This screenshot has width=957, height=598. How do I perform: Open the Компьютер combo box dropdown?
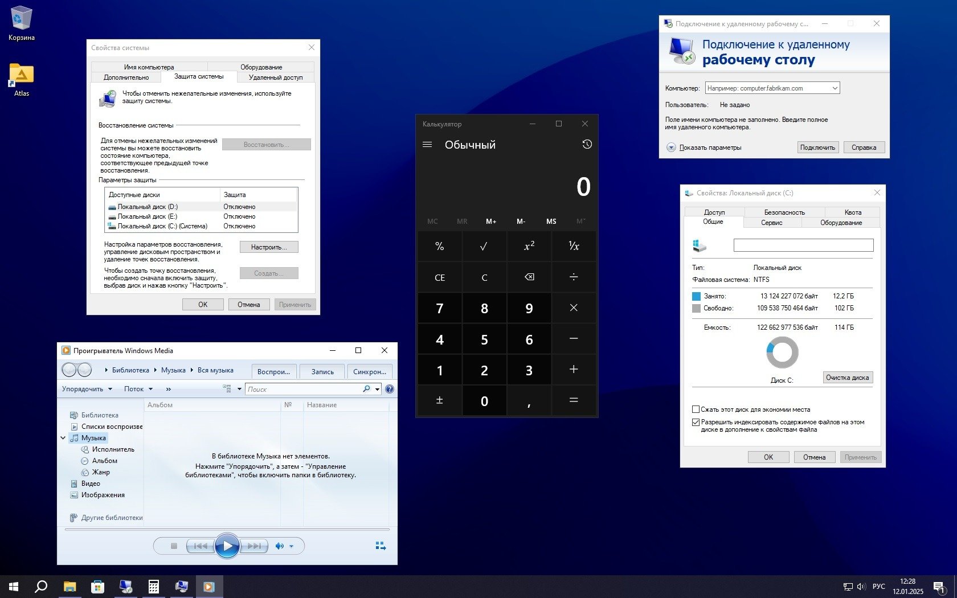point(835,88)
